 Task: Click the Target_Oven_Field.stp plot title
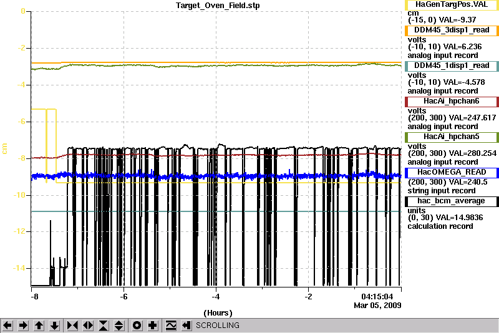(x=218, y=6)
